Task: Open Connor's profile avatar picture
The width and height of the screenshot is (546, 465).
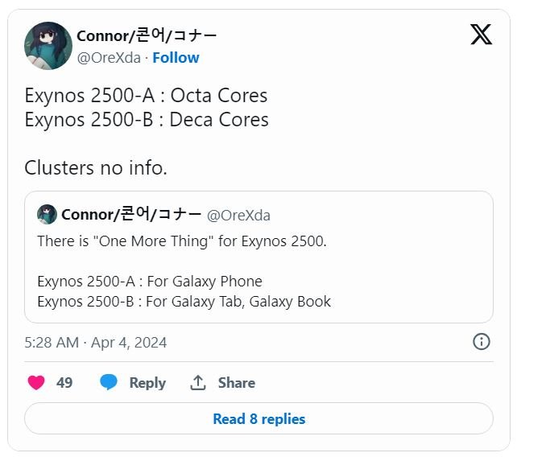Action: (48, 46)
